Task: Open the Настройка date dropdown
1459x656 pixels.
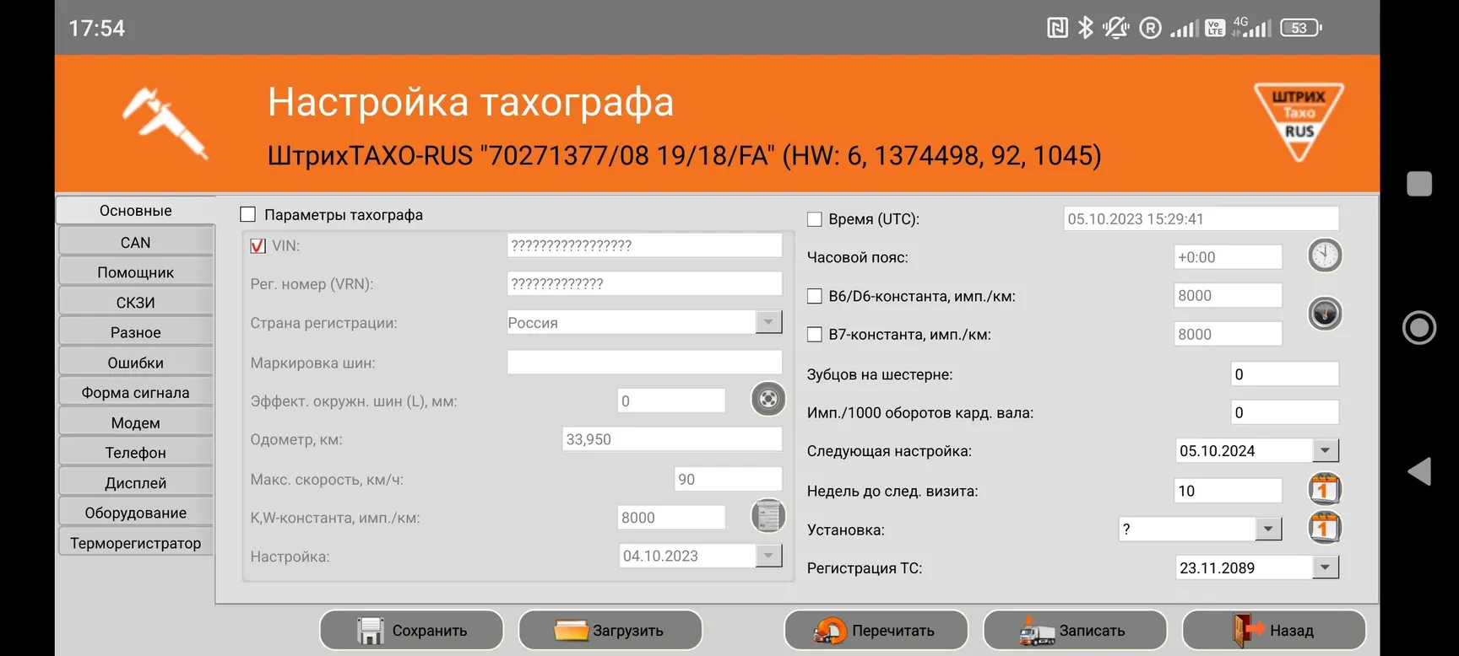Action: [768, 556]
